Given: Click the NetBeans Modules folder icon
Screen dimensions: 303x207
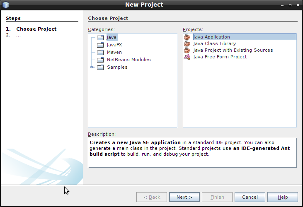Looking at the screenshot, I should (x=100, y=60).
